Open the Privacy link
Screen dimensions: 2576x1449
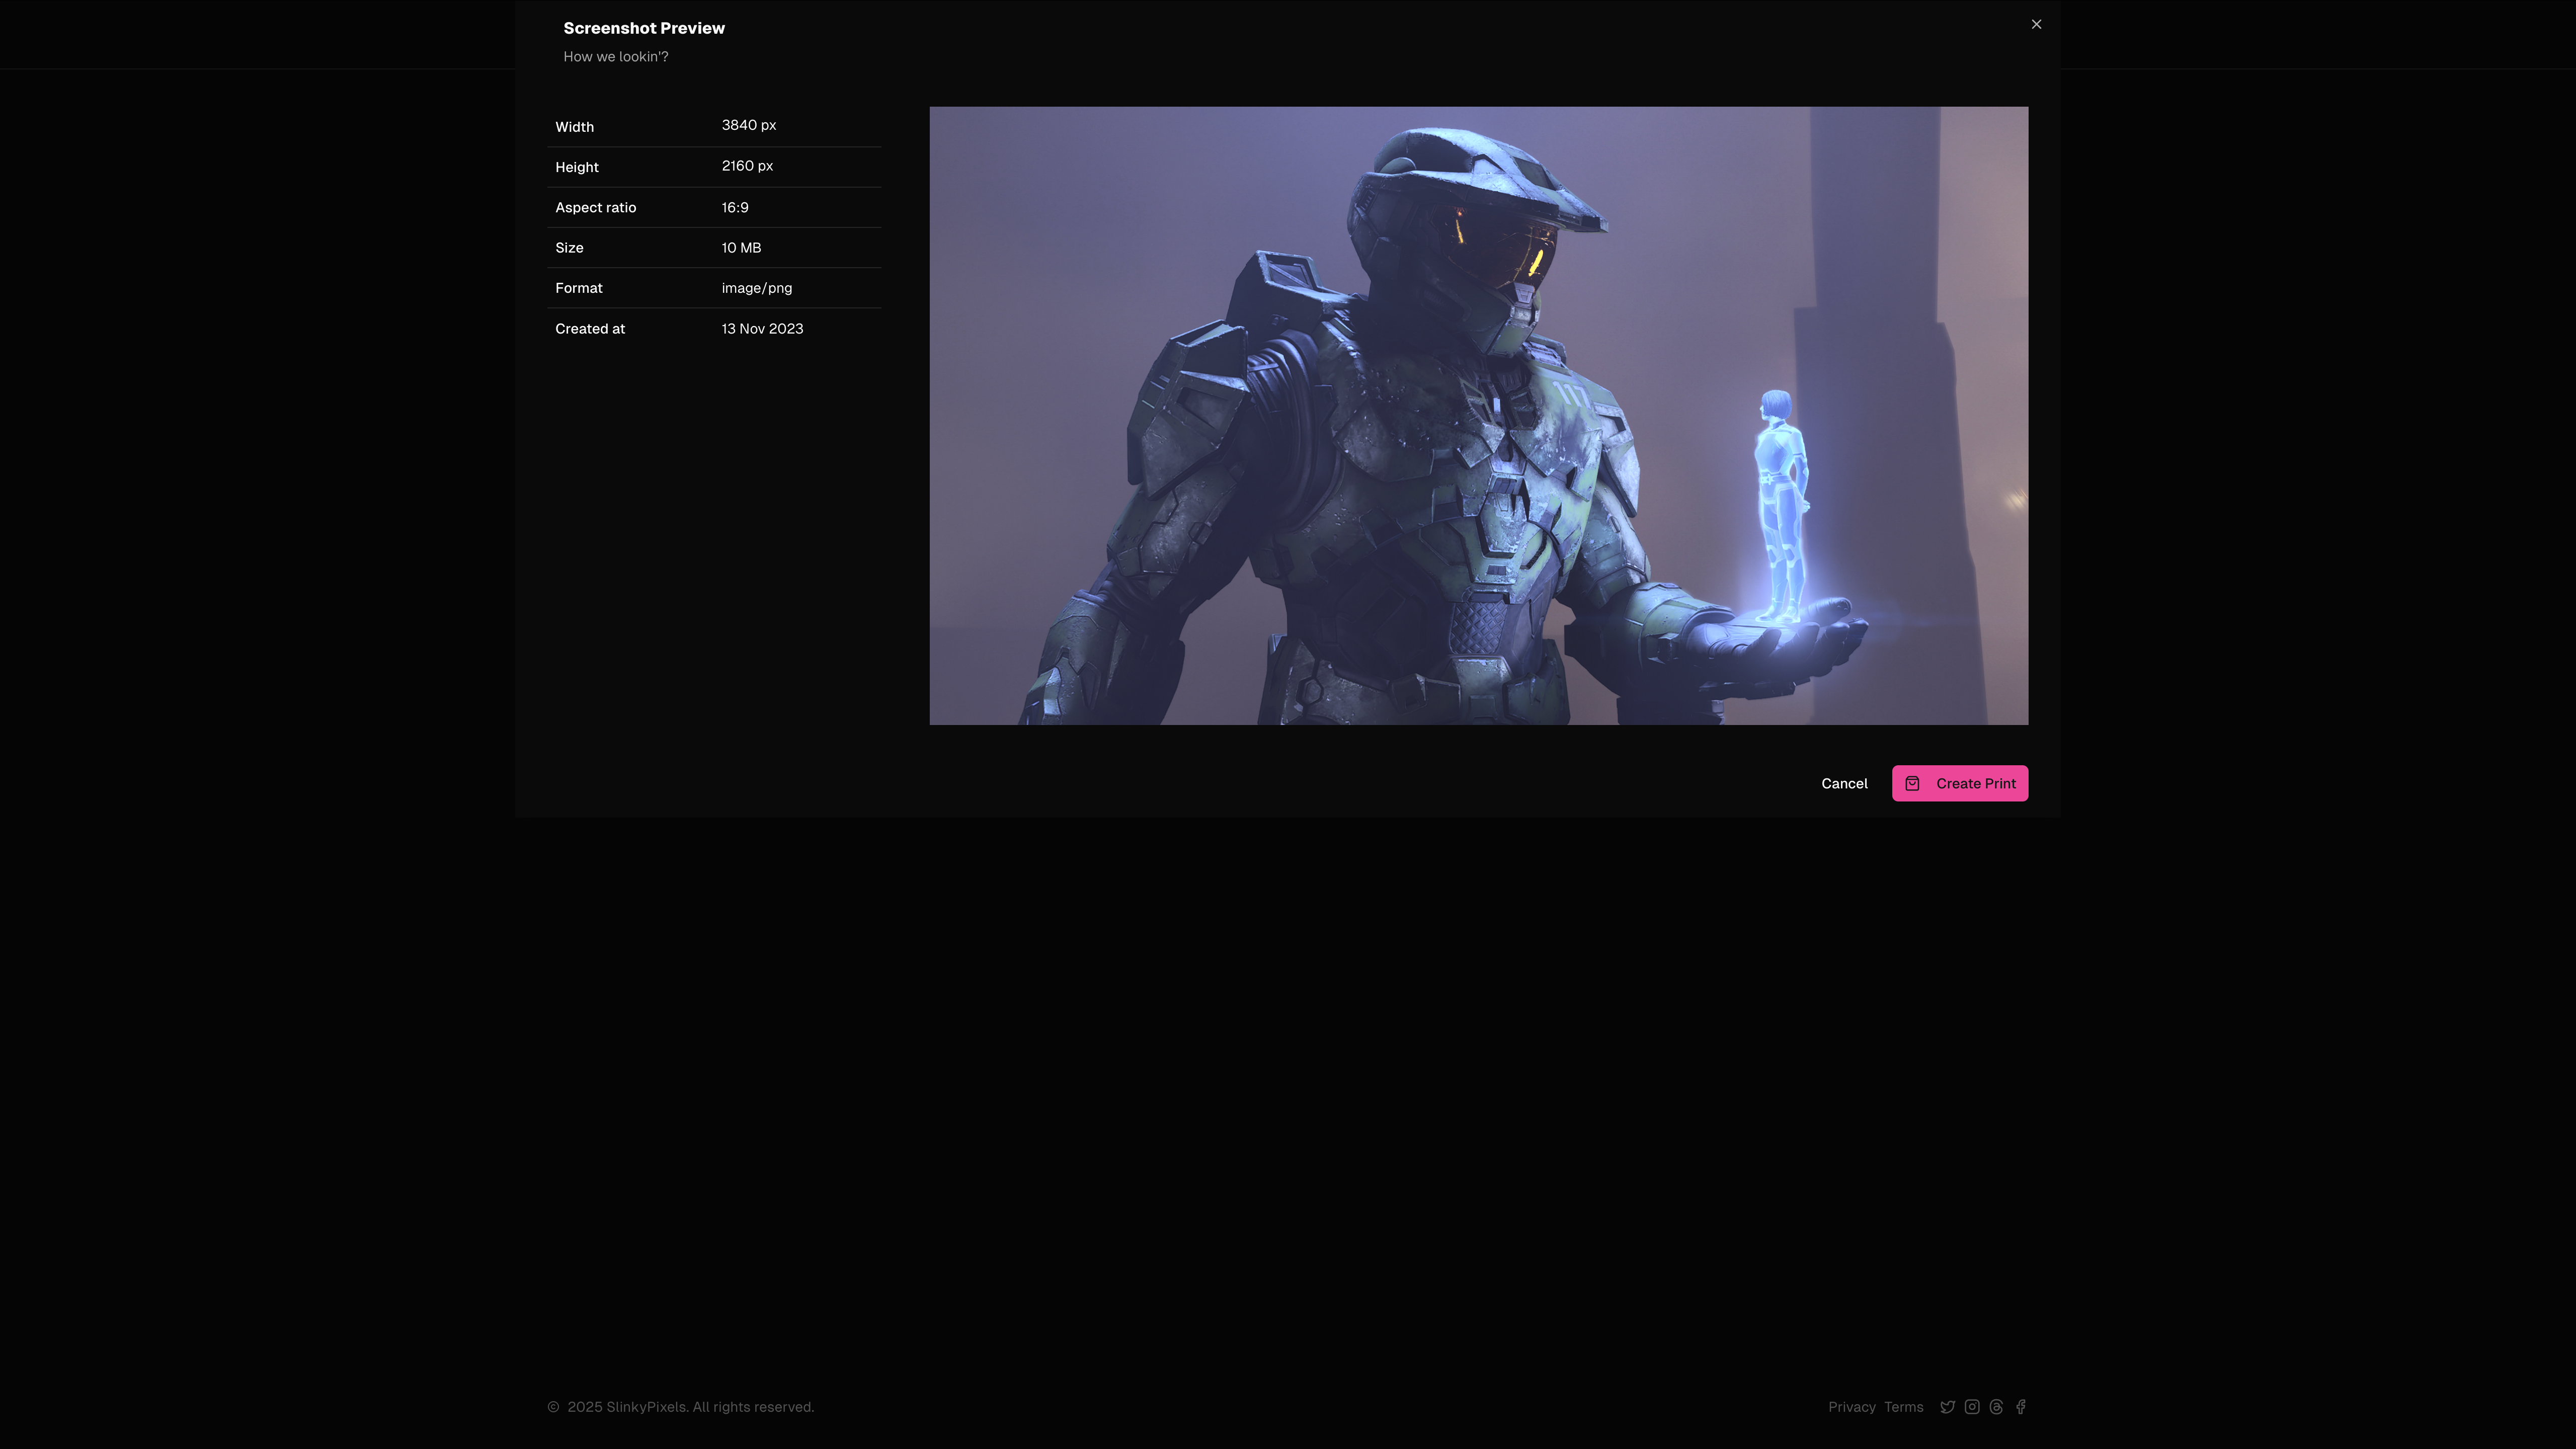pos(1851,1407)
